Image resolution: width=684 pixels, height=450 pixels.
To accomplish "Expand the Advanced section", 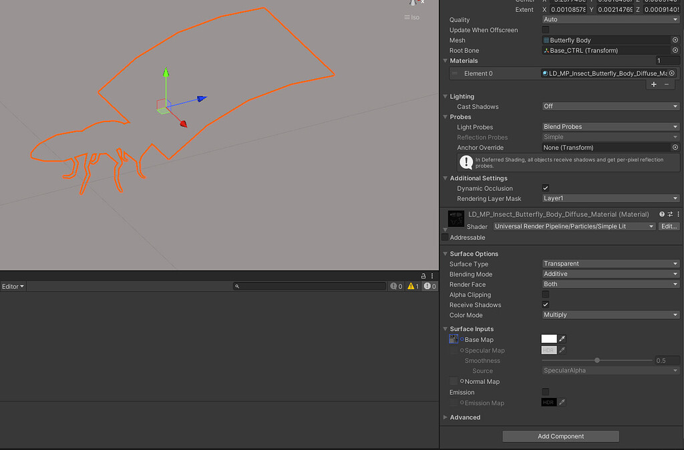I will 446,417.
